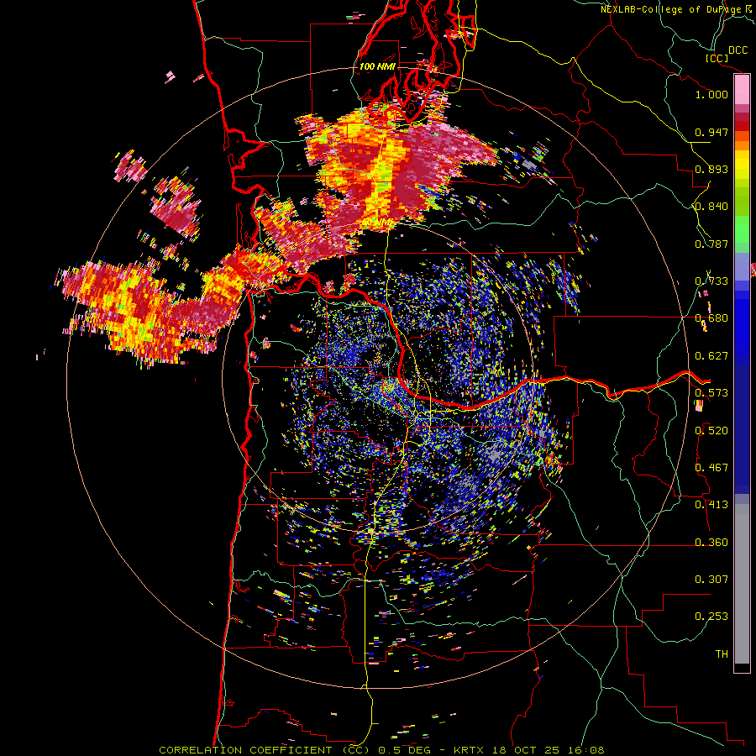Click the 16:08 timestamp
Screen dimensions: 756x756
[585, 750]
